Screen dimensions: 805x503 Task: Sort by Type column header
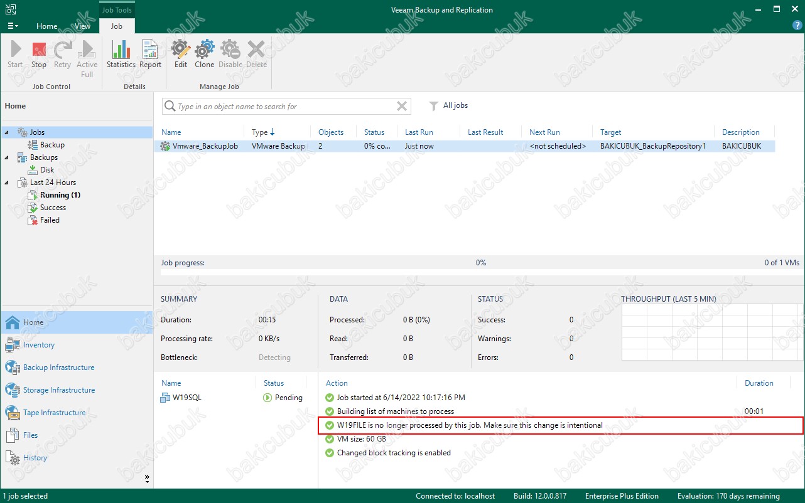tap(264, 132)
